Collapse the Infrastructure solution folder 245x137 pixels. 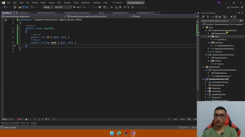click(203, 67)
